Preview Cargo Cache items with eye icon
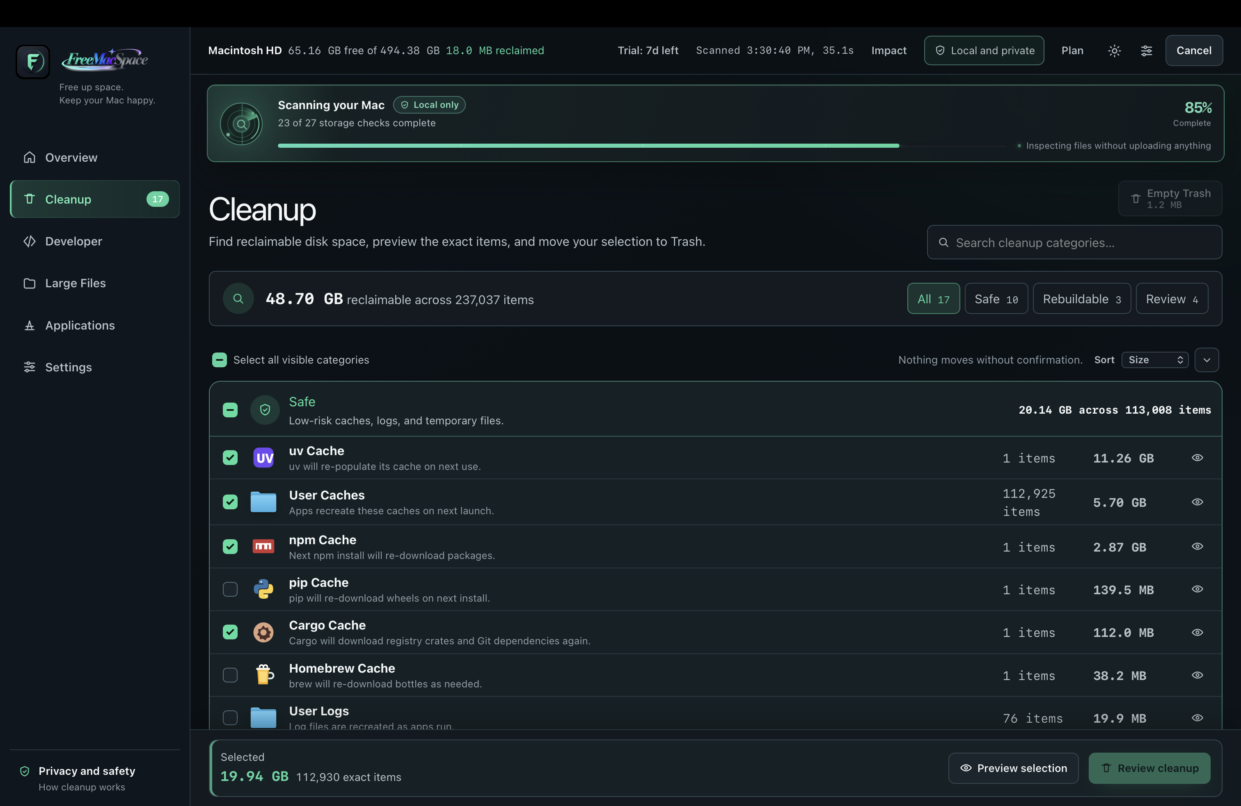This screenshot has width=1241, height=806. [x=1197, y=632]
